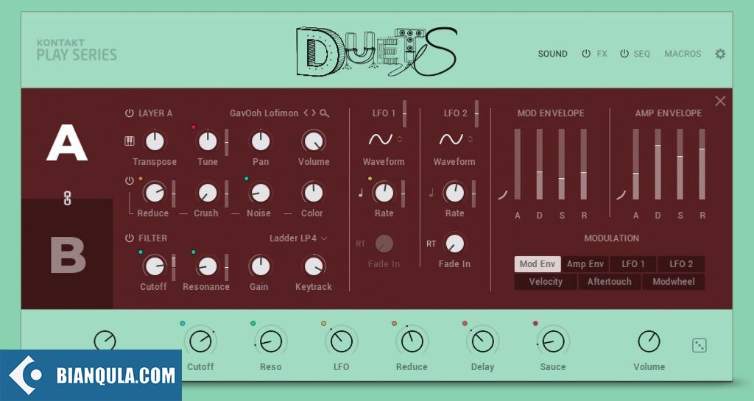Viewport: 754px width, 401px height.
Task: Click the Resonance knob
Action: click(x=208, y=266)
